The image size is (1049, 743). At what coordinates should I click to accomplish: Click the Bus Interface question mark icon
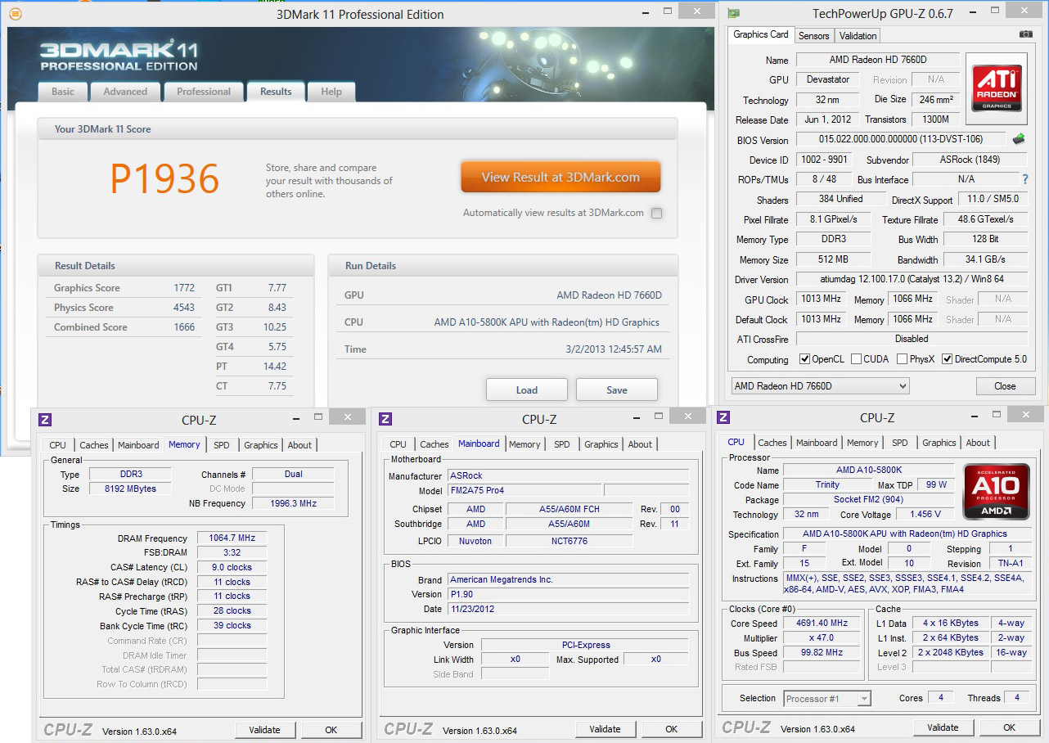pyautogui.click(x=1024, y=179)
